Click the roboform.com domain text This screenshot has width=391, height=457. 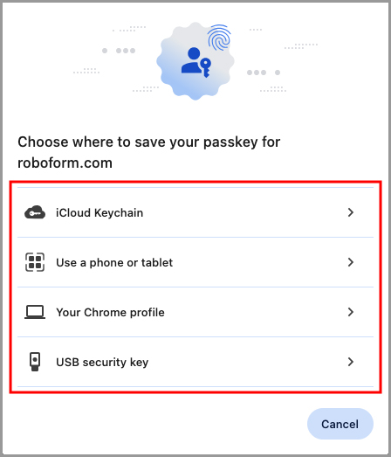pos(65,163)
